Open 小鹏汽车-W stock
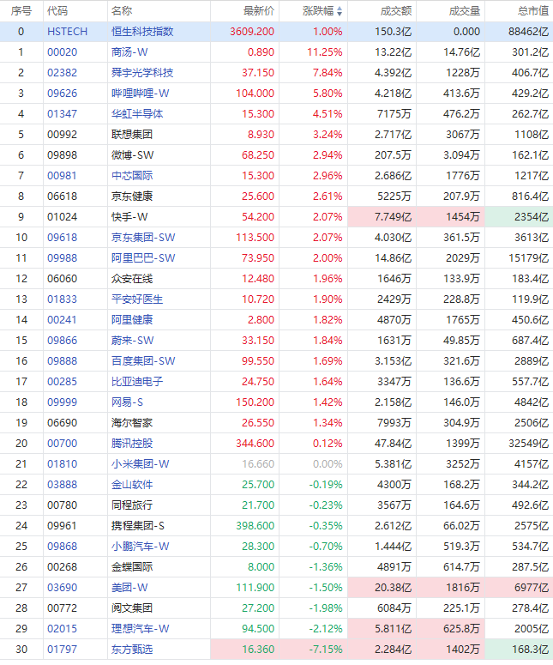 [x=141, y=547]
